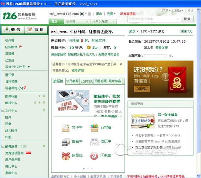Screen dimensions: 201x178
Task: Collapse the 文件中心 section
Action: click(x=3, y=110)
